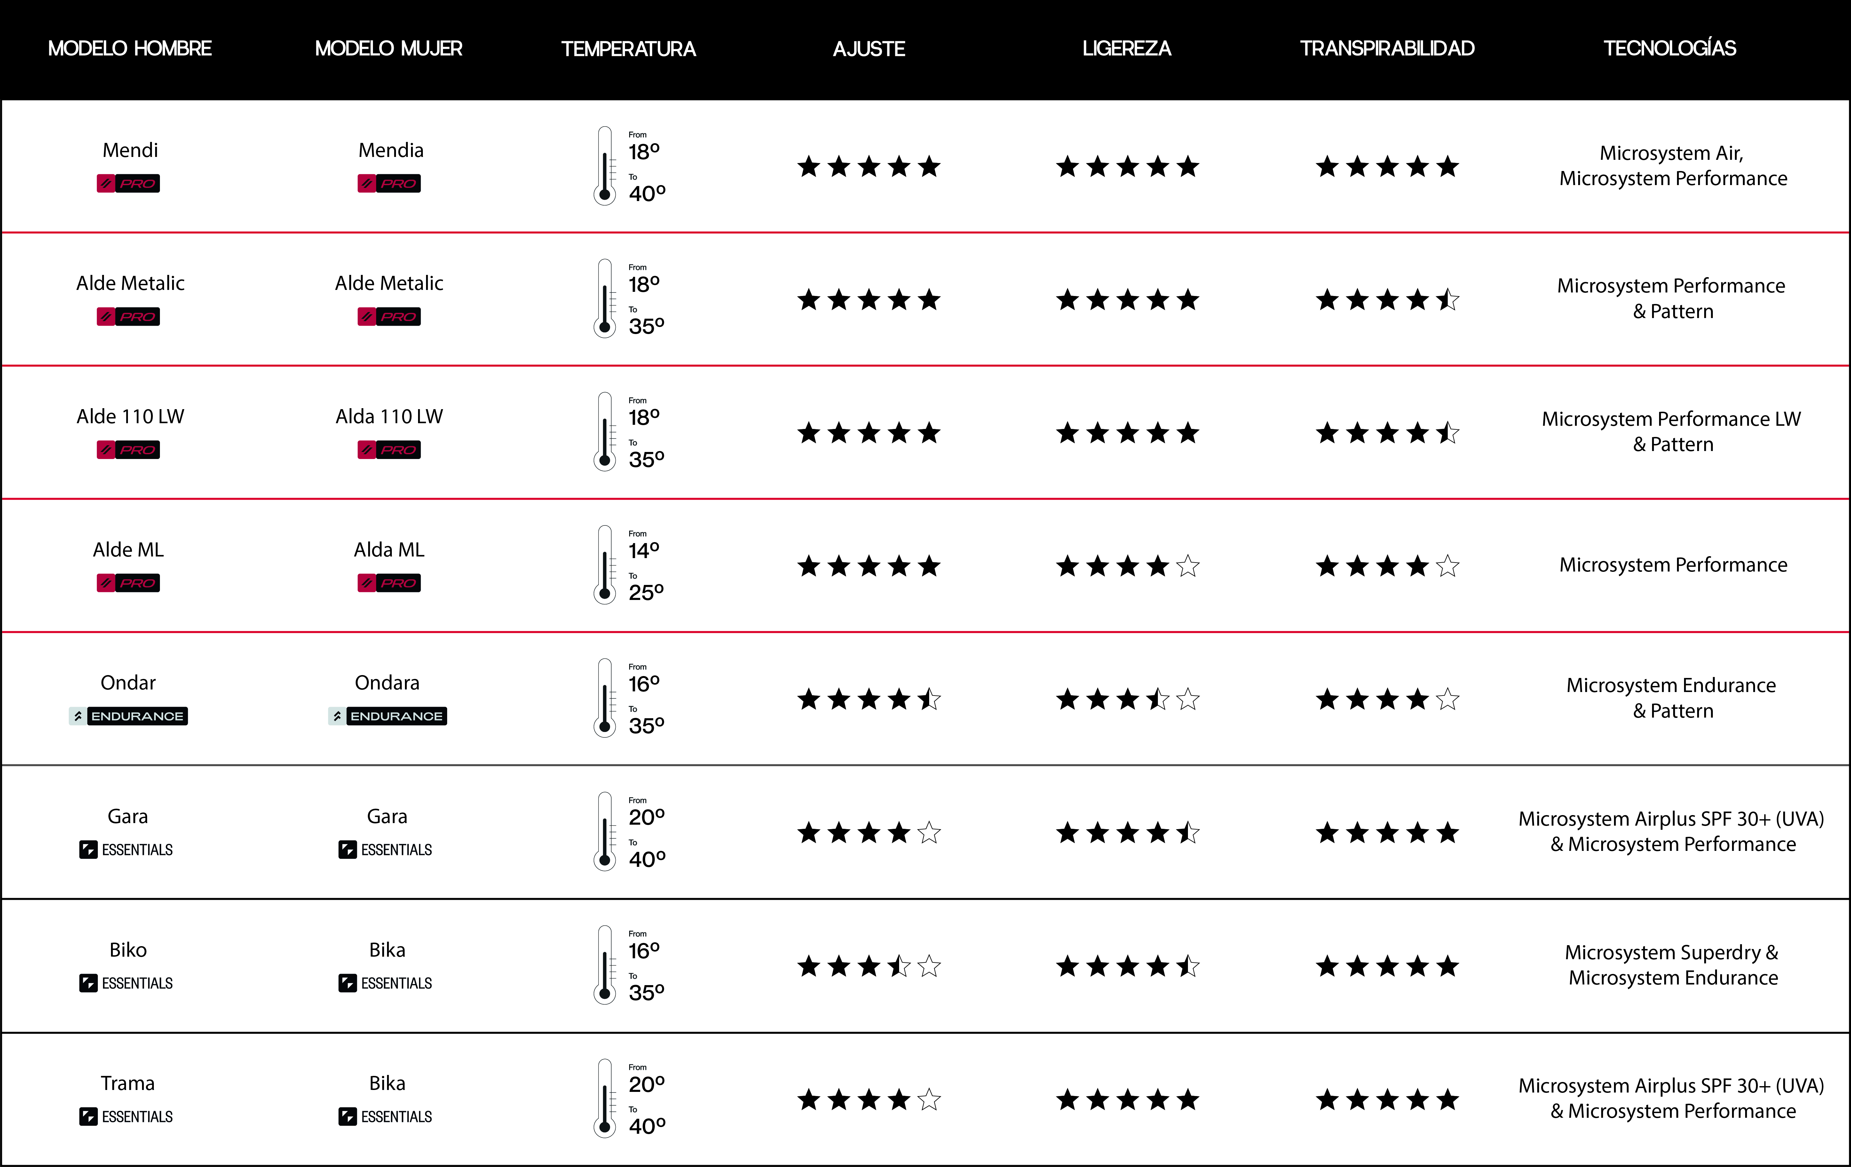Click the thermometer icon in the Trama row
This screenshot has height=1167, width=1851.
point(605,1099)
